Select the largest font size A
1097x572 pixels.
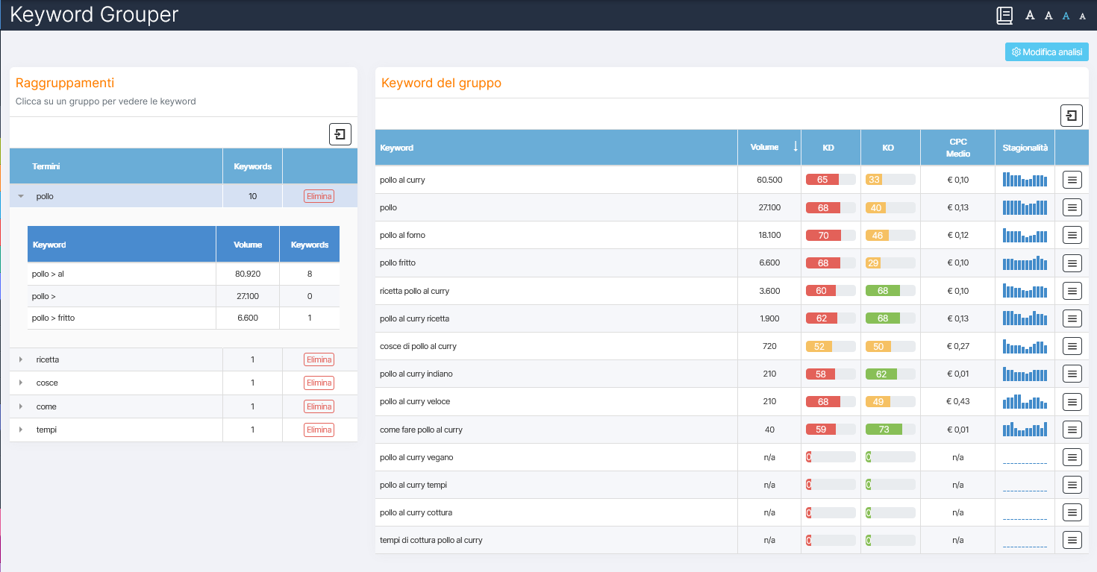[1029, 15]
